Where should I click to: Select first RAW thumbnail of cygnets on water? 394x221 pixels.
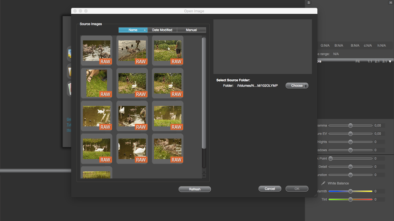97,51
